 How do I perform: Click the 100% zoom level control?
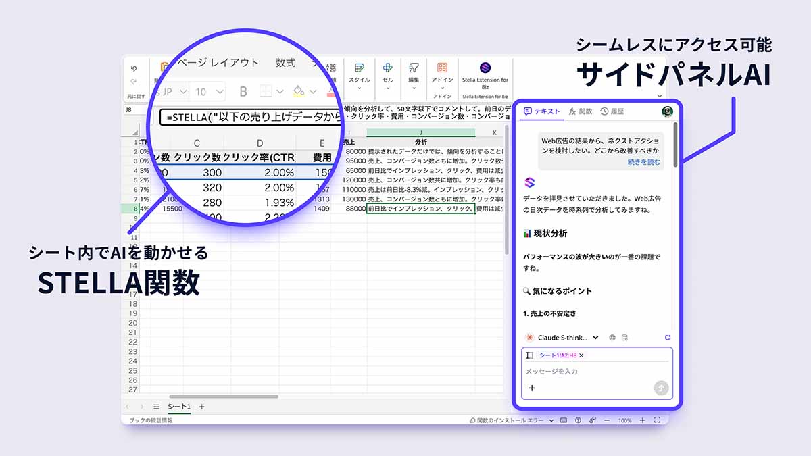coord(624,420)
